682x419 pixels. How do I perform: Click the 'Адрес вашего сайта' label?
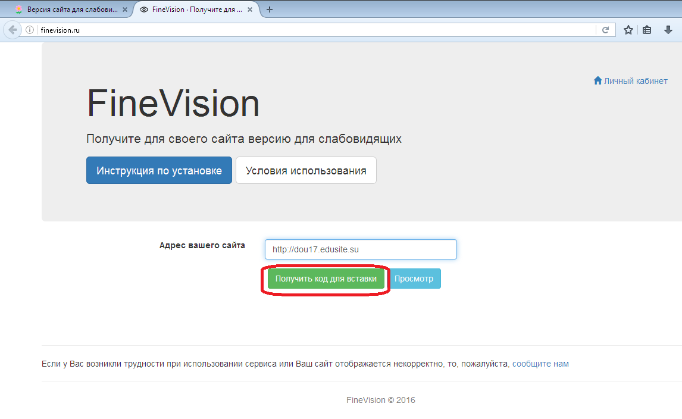click(202, 245)
